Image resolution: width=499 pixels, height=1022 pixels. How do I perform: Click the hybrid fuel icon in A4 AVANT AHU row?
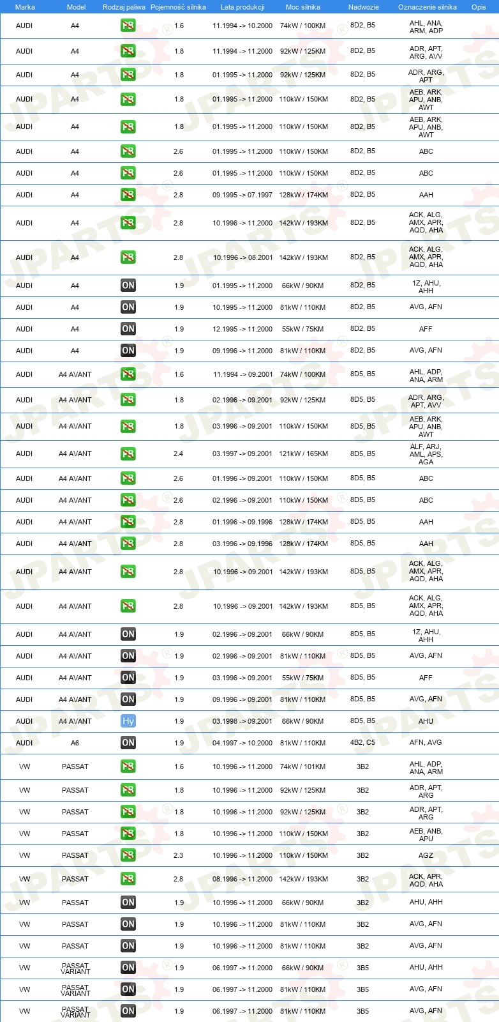pos(128,721)
